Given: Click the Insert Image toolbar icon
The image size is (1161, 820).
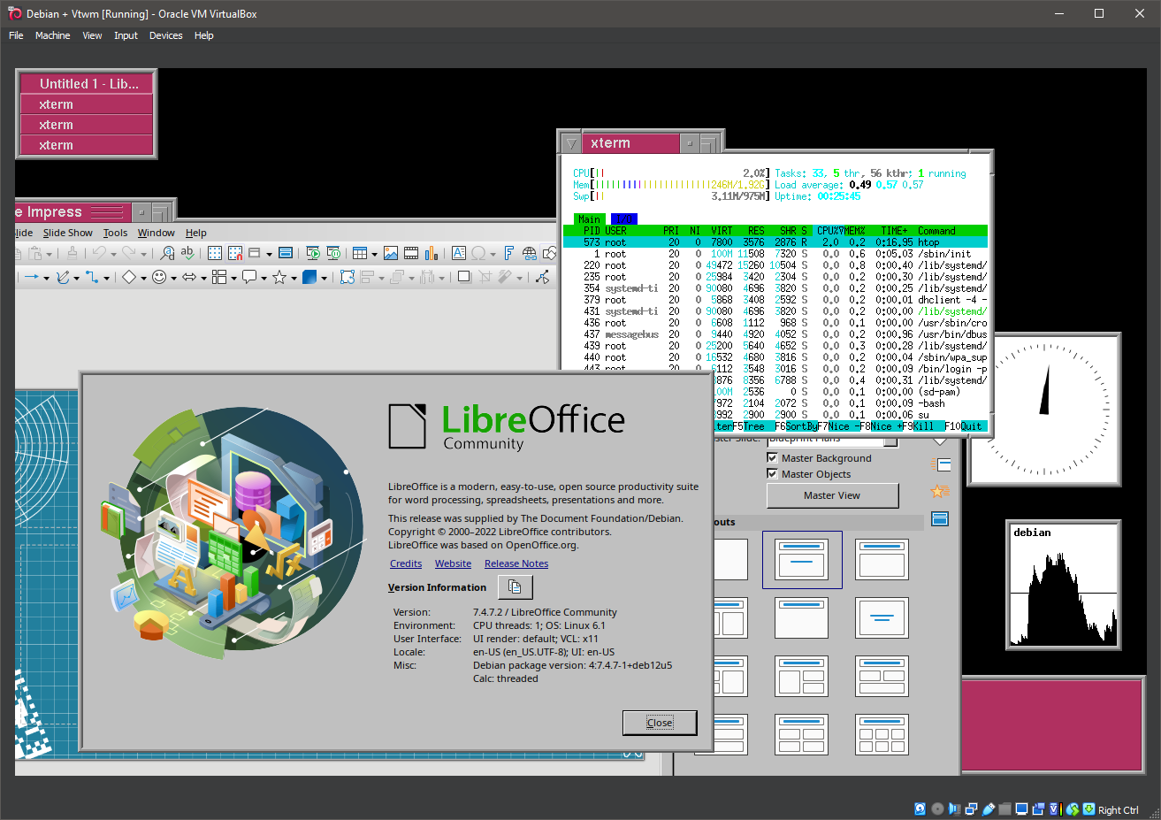Looking at the screenshot, I should coord(391,253).
